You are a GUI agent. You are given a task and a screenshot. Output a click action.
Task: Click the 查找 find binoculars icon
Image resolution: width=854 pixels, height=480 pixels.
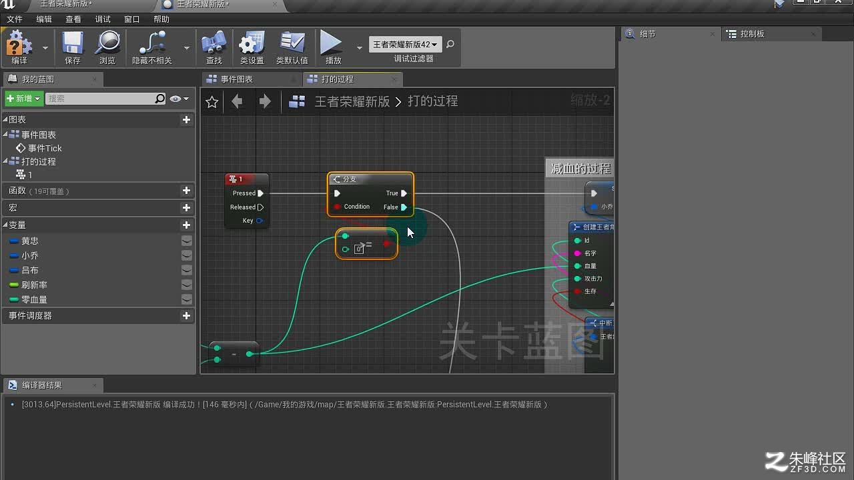click(213, 43)
